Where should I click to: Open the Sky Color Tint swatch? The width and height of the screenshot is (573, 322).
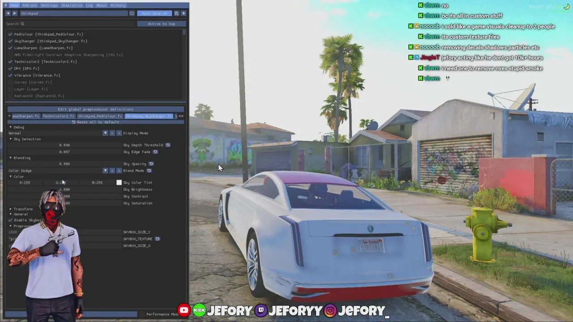click(119, 182)
